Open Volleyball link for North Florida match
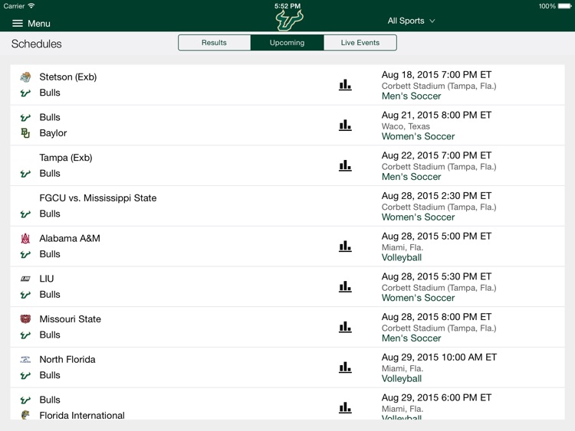 [x=402, y=379]
